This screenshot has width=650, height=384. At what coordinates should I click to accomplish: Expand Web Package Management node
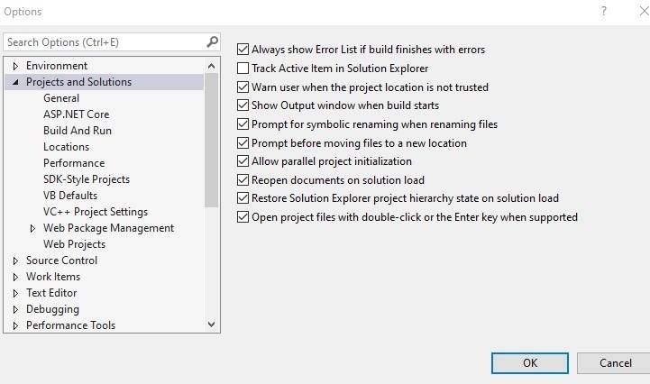tap(33, 228)
